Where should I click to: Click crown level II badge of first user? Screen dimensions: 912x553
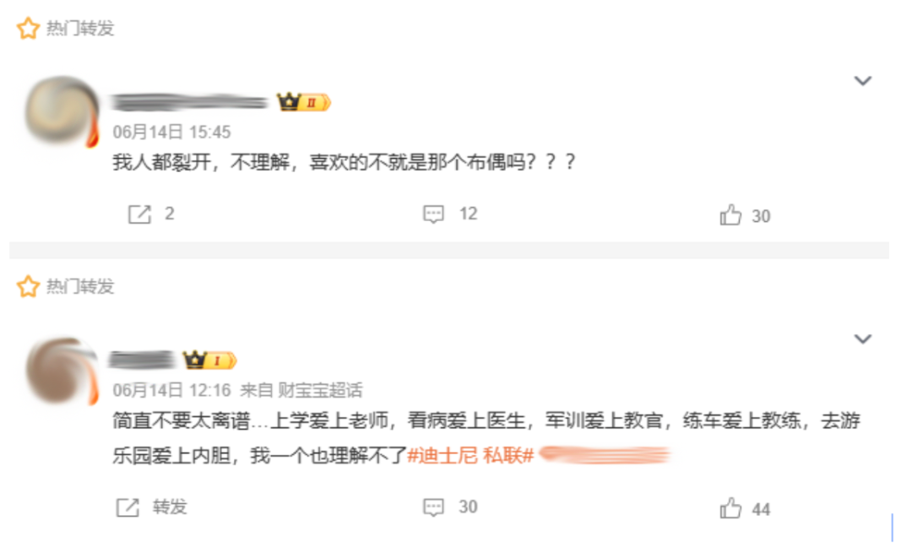coord(304,102)
